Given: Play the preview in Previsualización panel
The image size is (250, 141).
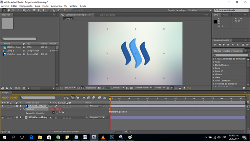Looking at the screenshot, I should coord(224,45).
